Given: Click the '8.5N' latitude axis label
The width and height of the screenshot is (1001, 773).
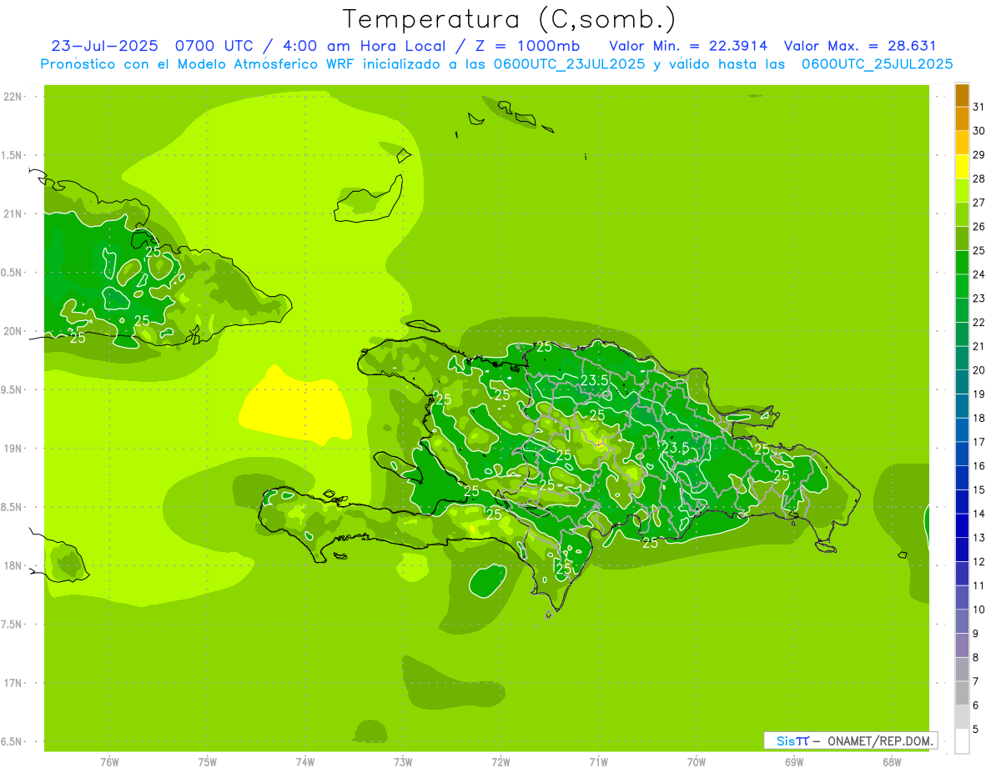Looking at the screenshot, I should pos(13,507).
